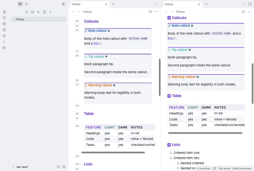Viewport: 254px width, 171px height.
Task: Open the tab list dropdown of left pane
Action: [x=156, y=4]
